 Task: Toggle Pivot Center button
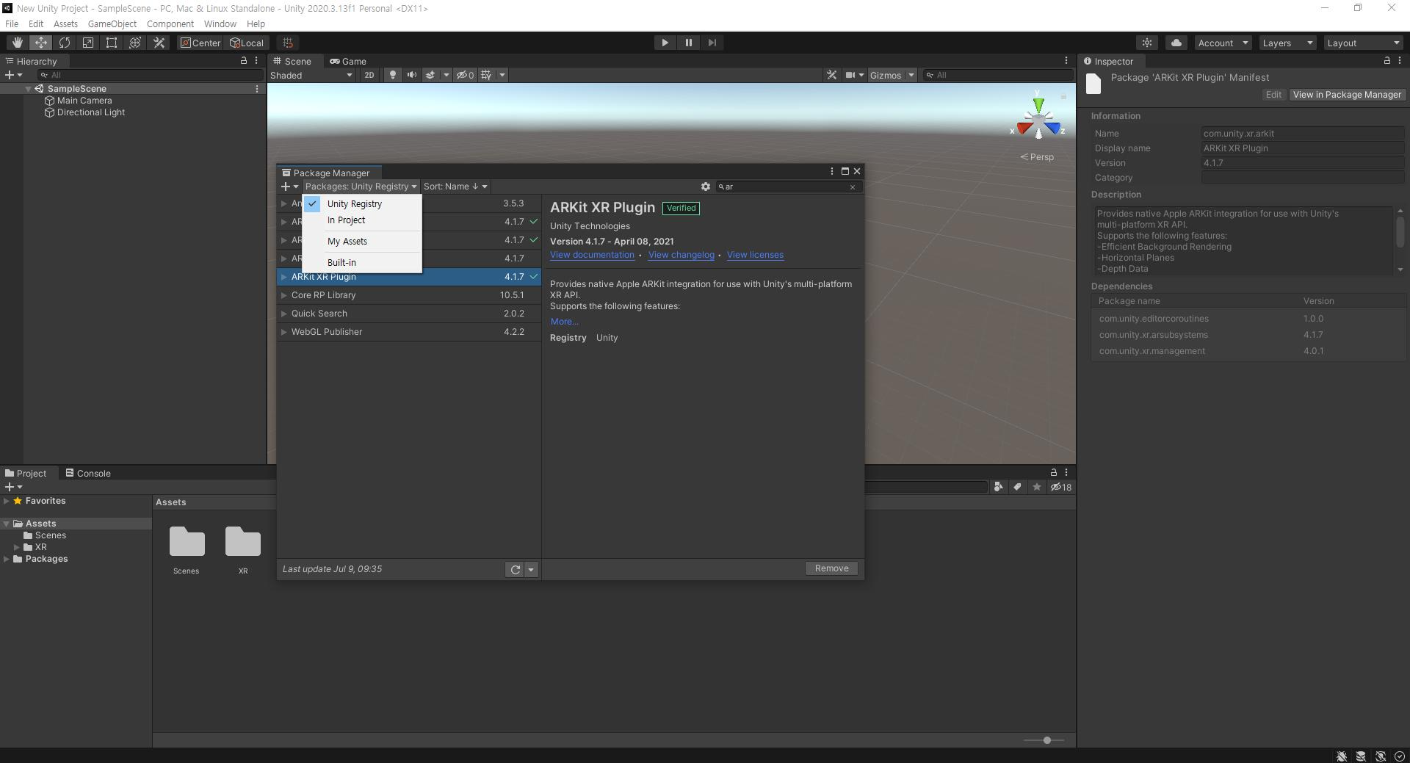(x=200, y=43)
